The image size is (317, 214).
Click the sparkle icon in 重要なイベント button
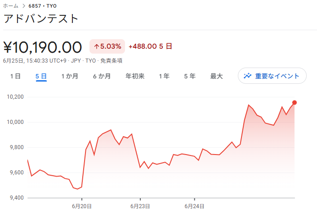[x=247, y=76]
